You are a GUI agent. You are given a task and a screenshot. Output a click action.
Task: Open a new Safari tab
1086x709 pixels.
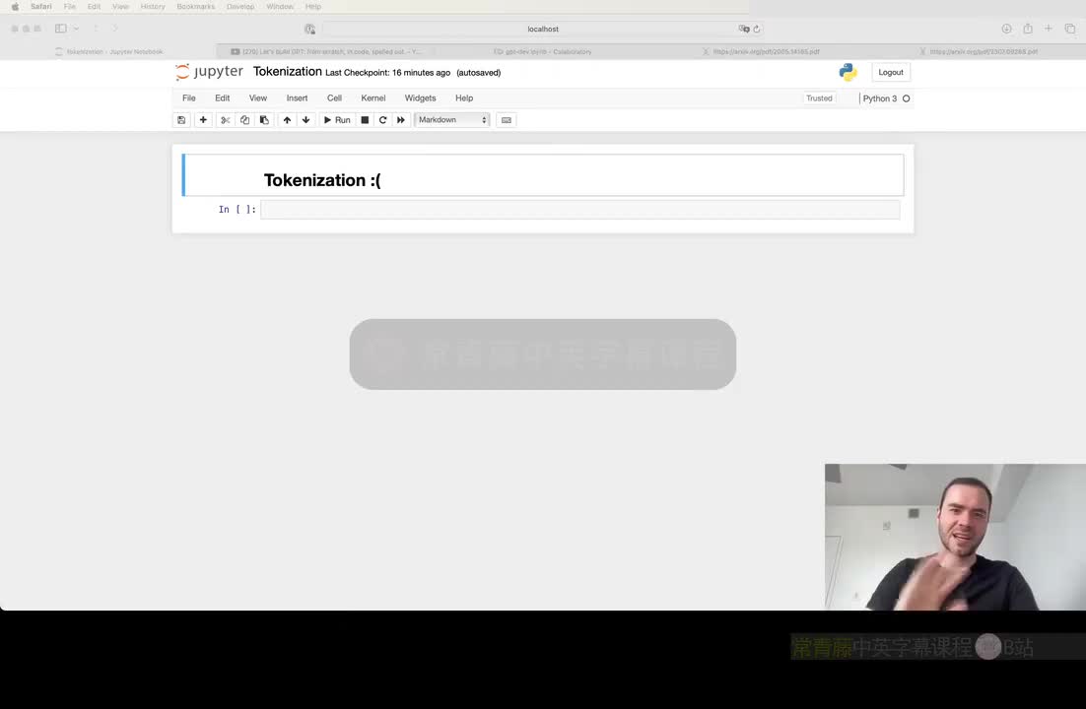click(1049, 29)
